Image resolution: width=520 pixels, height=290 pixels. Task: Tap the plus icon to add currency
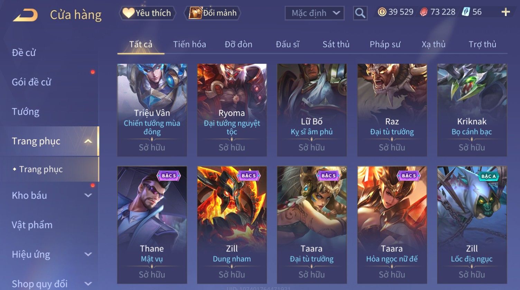coord(505,12)
